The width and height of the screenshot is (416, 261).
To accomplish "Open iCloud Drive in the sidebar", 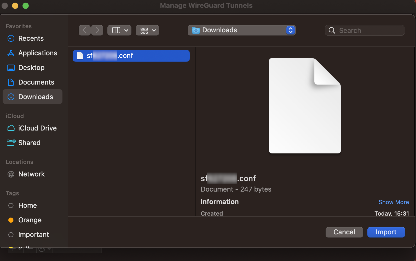I will pyautogui.click(x=32, y=128).
